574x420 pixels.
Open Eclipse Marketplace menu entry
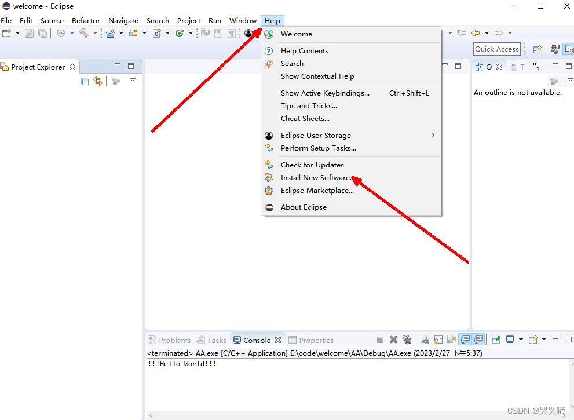point(352,191)
